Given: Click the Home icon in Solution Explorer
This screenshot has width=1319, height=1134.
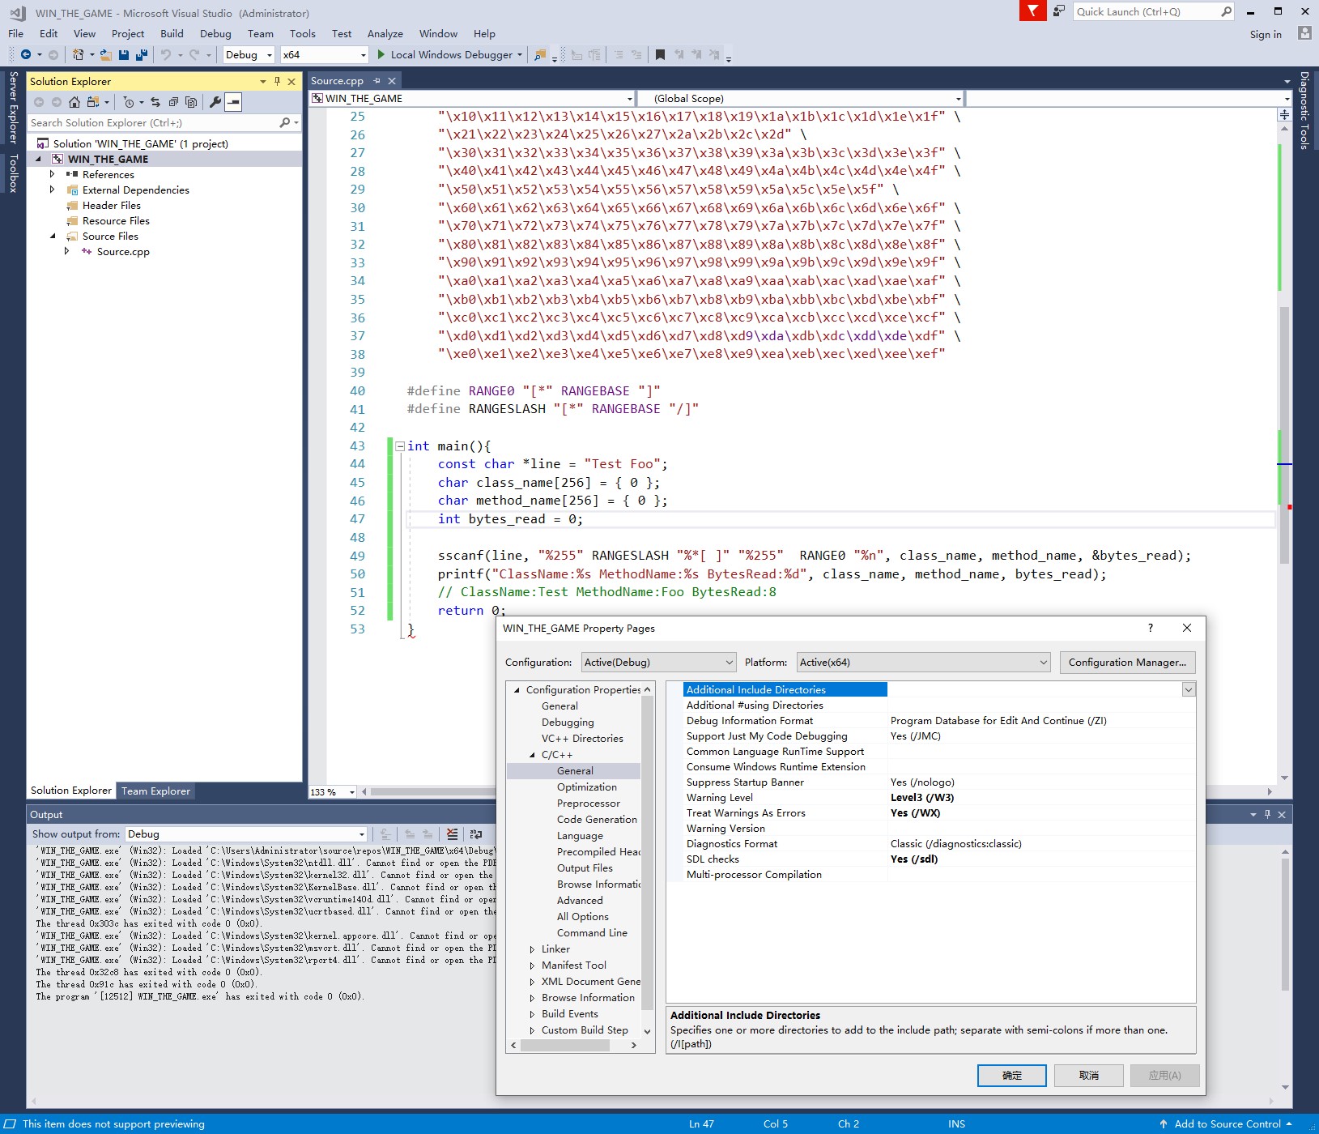Looking at the screenshot, I should [x=74, y=102].
